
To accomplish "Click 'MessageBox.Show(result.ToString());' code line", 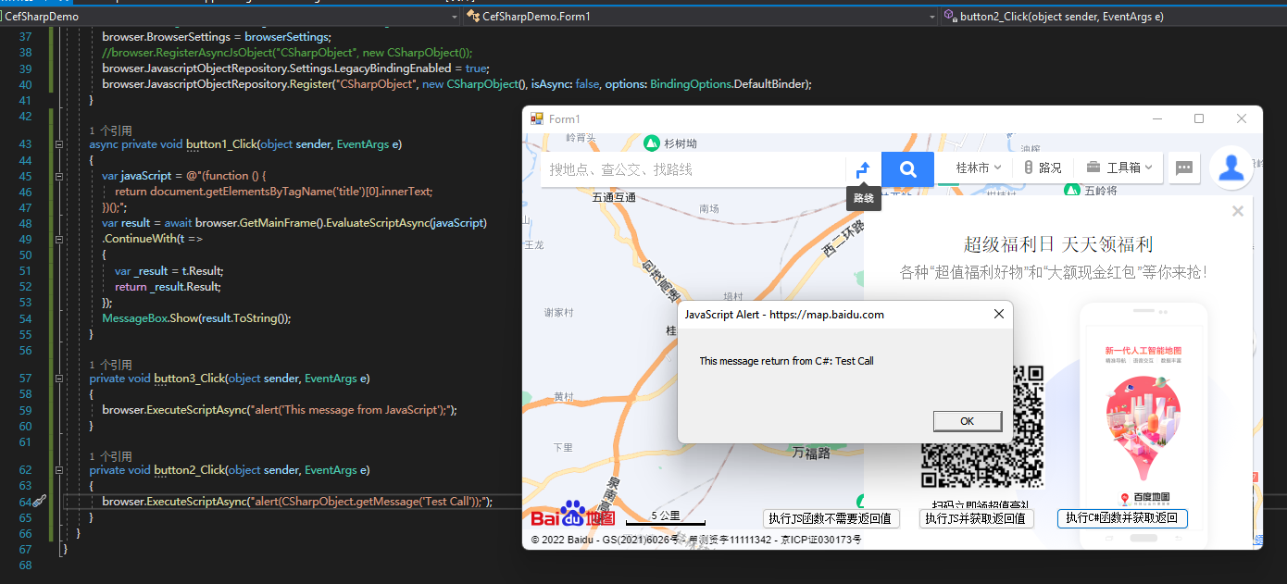I will click(x=196, y=317).
